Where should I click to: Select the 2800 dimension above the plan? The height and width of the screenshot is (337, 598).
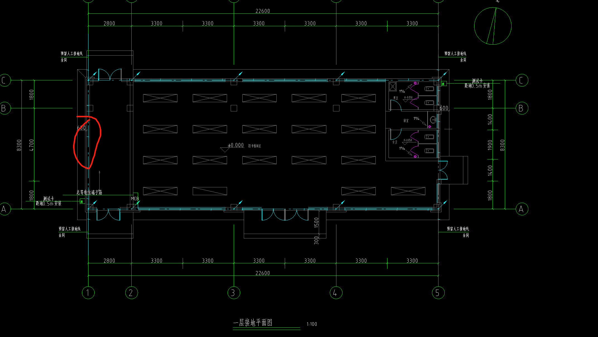coord(109,23)
